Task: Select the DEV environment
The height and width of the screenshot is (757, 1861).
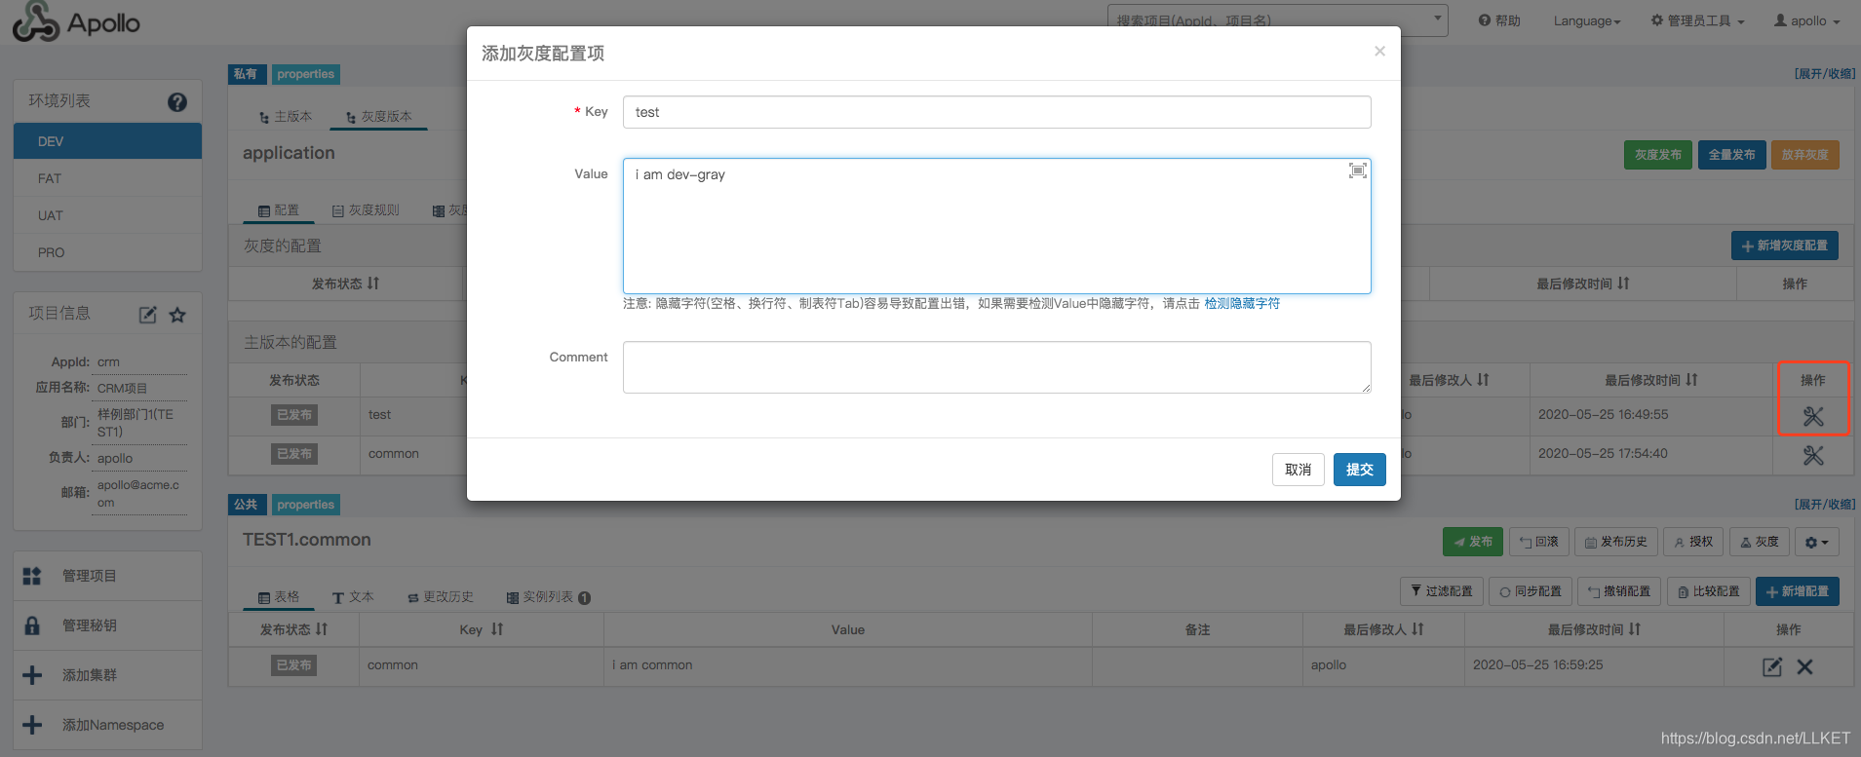Action: [107, 141]
